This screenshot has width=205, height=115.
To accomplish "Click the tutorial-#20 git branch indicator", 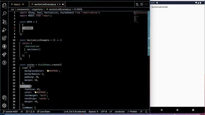I will tap(10, 111).
